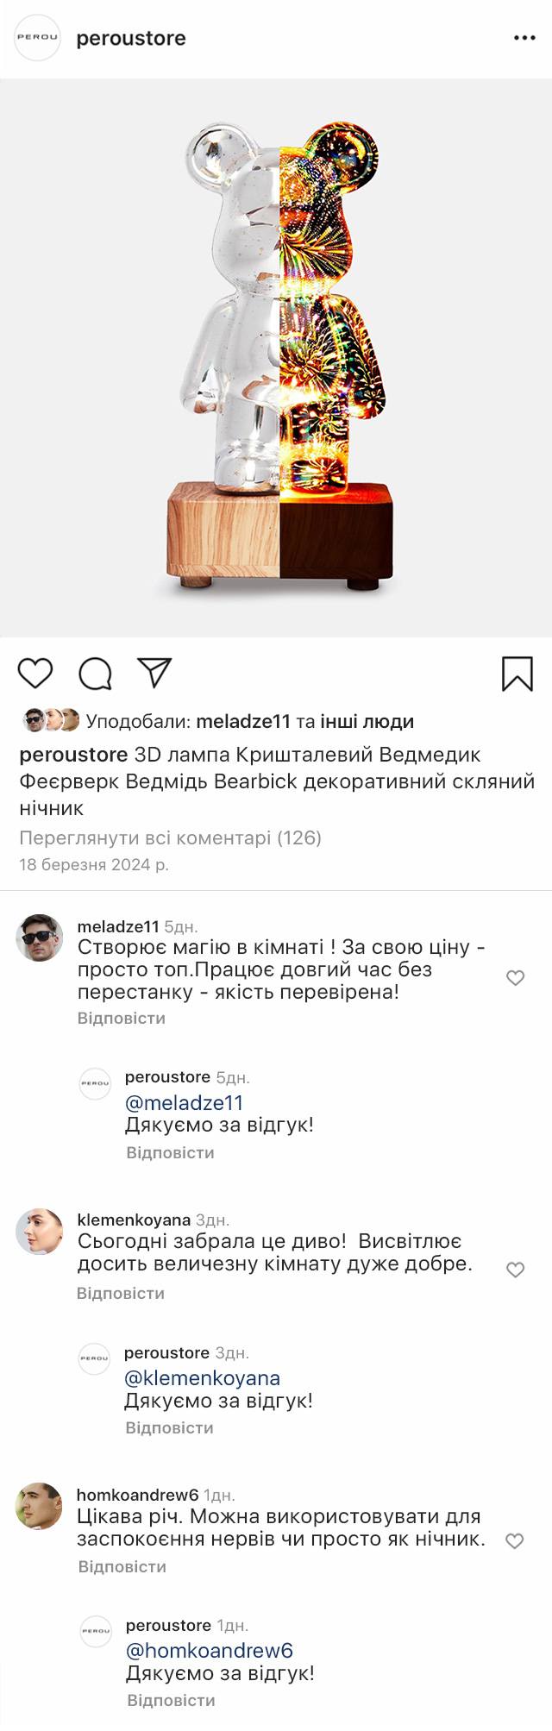Open klemenkoyana's avatar
The width and height of the screenshot is (552, 1731).
(x=40, y=1232)
